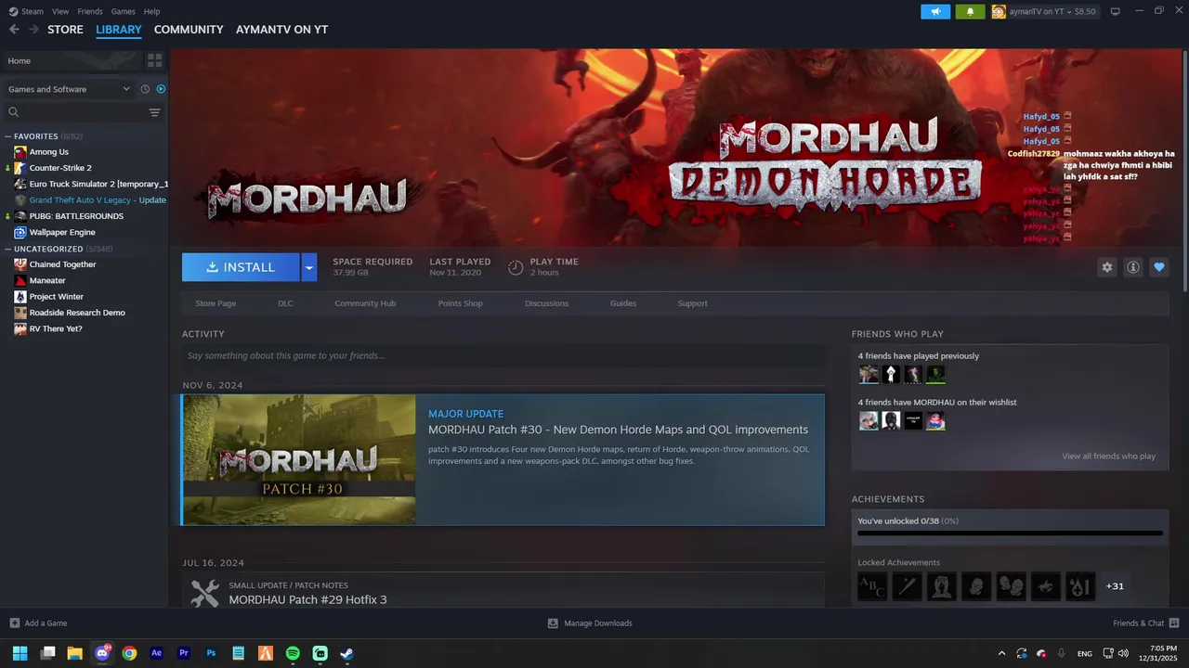Open the Points Shop link
Screen dimensions: 1189x668
click(460, 303)
